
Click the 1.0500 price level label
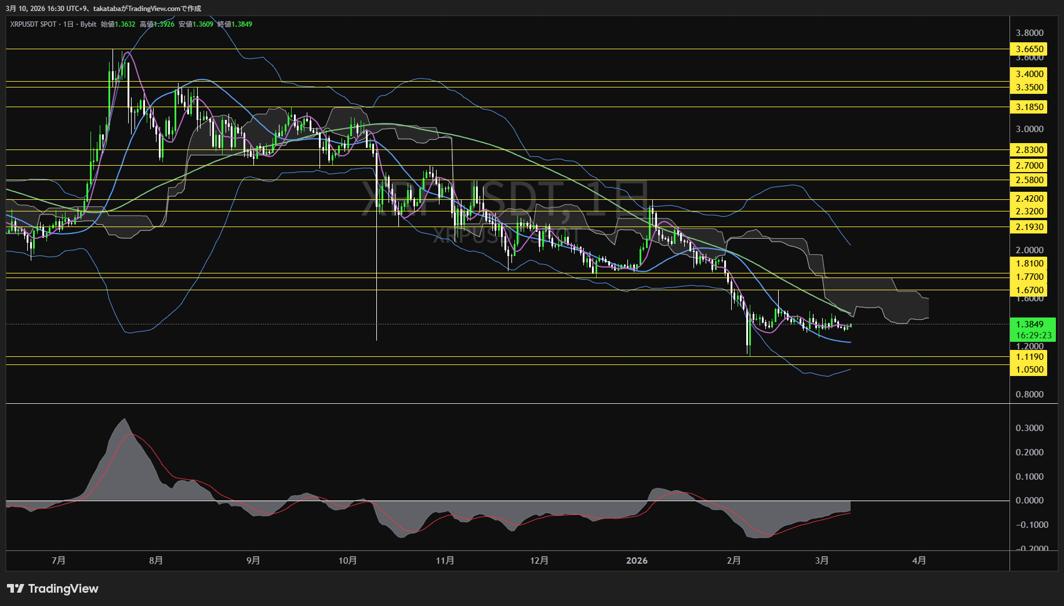[1029, 370]
